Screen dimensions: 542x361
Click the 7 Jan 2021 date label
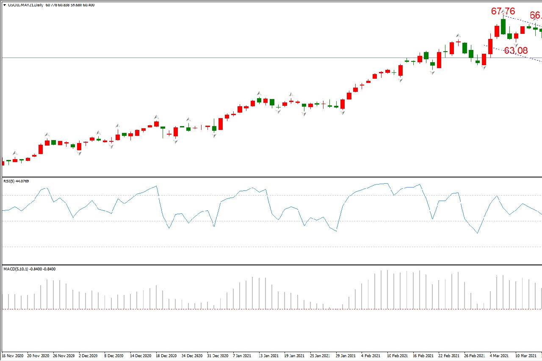pyautogui.click(x=243, y=355)
